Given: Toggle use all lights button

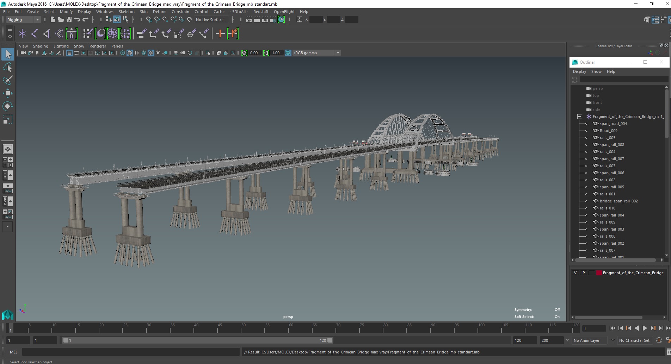Looking at the screenshot, I should pos(158,53).
